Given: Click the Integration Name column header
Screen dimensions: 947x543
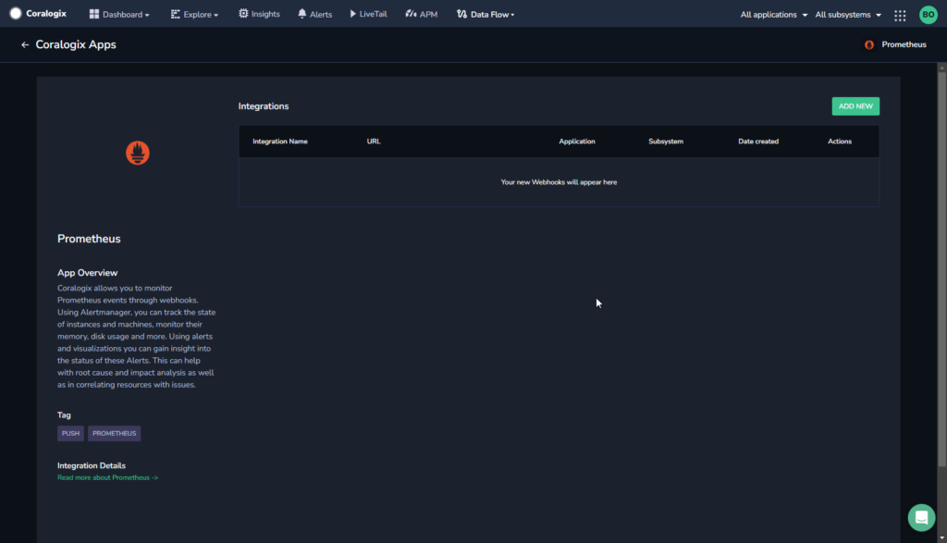Looking at the screenshot, I should click(x=279, y=142).
